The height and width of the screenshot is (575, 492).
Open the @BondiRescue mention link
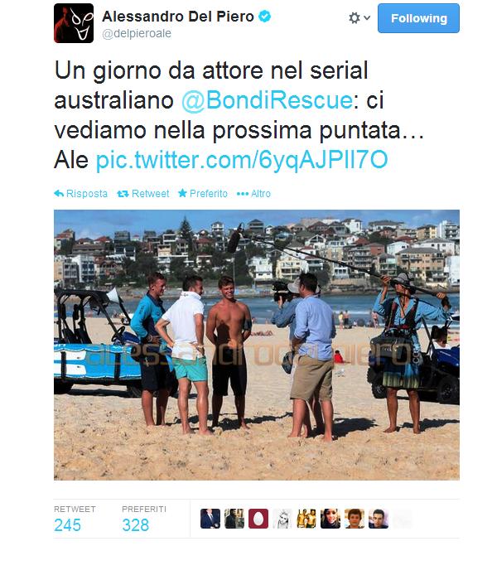coord(267,100)
